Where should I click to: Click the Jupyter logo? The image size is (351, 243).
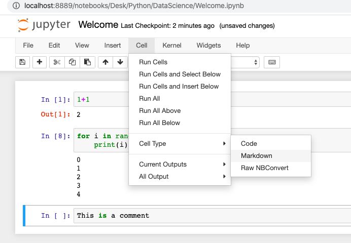(44, 25)
